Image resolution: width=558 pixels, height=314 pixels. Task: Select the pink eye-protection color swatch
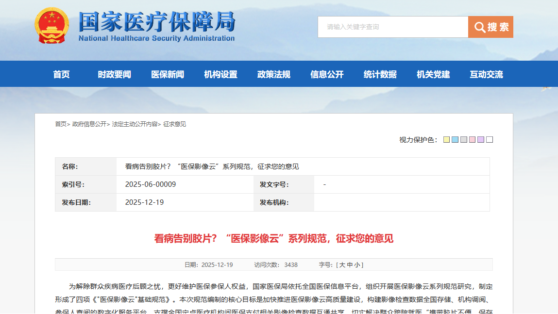click(472, 139)
